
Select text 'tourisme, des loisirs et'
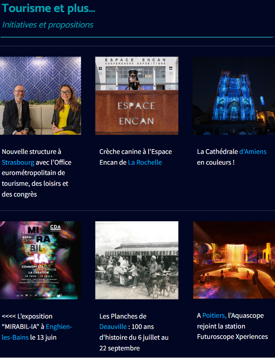click(35, 183)
